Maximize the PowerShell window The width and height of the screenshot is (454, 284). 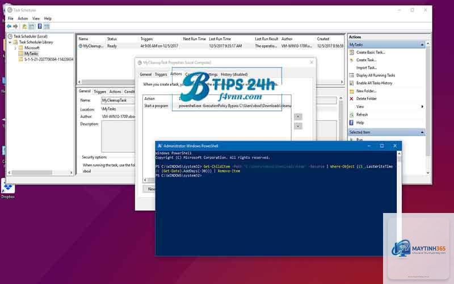382,146
